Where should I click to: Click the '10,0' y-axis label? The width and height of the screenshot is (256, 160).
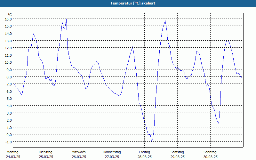(9, 62)
